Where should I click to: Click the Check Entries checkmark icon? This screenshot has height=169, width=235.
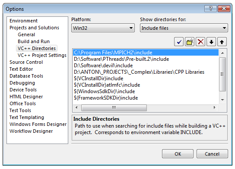click(179, 42)
